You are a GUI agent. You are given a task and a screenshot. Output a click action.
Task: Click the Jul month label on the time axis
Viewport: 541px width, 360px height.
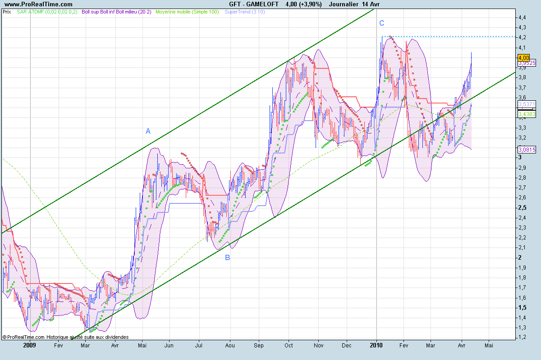coord(199,345)
